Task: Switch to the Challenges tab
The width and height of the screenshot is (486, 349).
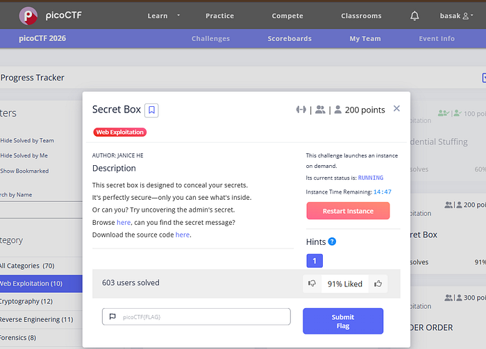Action: (x=210, y=39)
